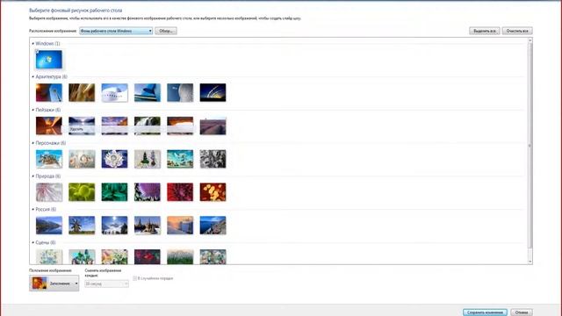Collapse the Россия (6) group
Screen dimensions: 562x316
pos(33,209)
